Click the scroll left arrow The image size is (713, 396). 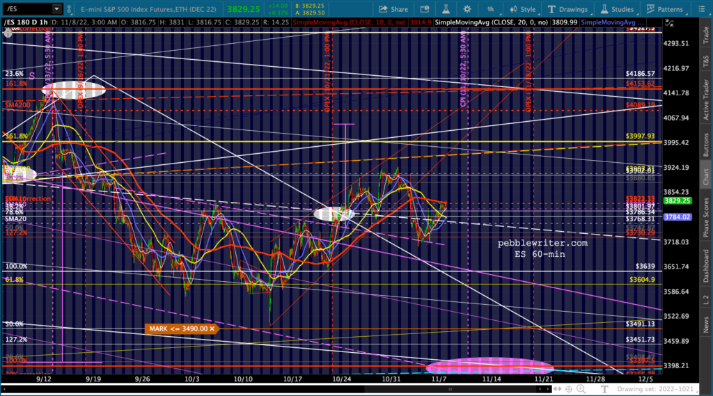point(540,389)
